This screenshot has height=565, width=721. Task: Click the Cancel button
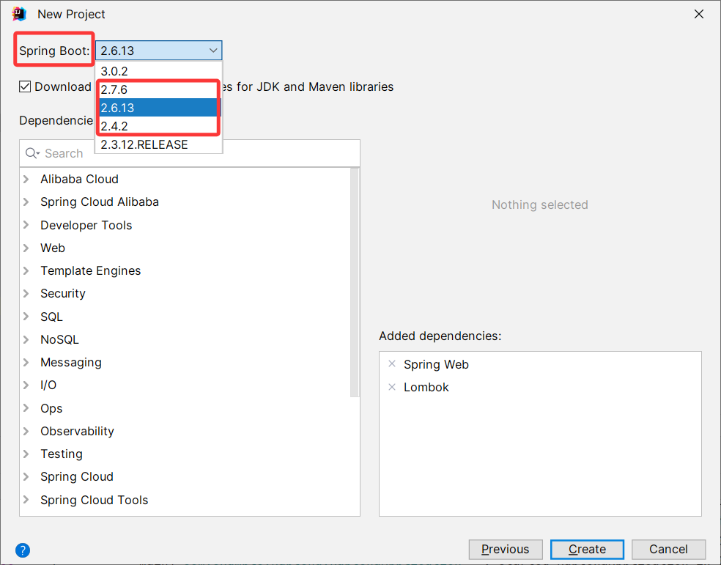pos(668,550)
